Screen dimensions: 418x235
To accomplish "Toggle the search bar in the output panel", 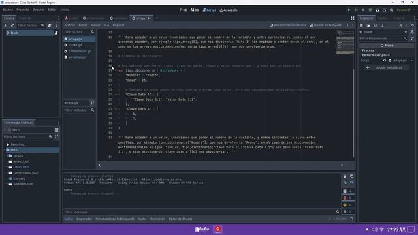I will pos(351,183).
